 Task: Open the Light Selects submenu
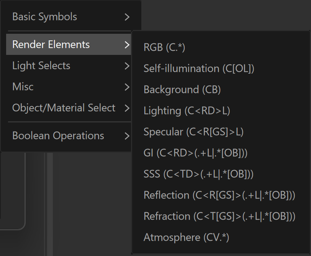(x=69, y=66)
